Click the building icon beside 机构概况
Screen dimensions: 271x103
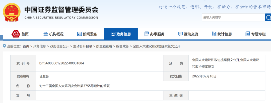(x=46, y=34)
